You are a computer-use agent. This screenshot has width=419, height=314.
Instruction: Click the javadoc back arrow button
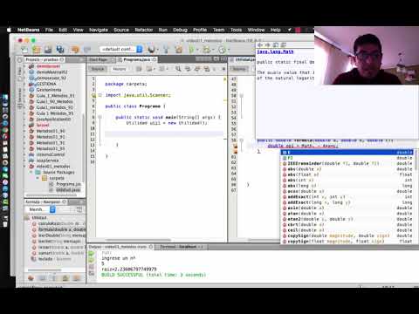click(260, 44)
